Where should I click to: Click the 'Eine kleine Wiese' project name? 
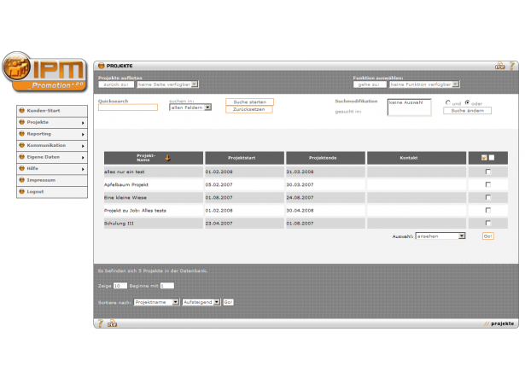pyautogui.click(x=125, y=197)
